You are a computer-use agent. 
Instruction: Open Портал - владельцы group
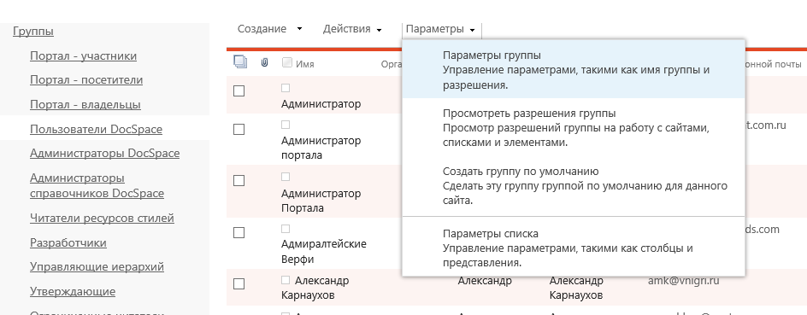pos(85,104)
